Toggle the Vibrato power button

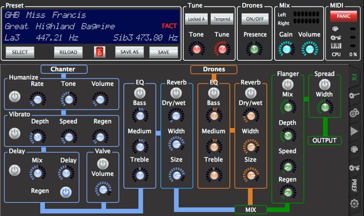coord(15,134)
